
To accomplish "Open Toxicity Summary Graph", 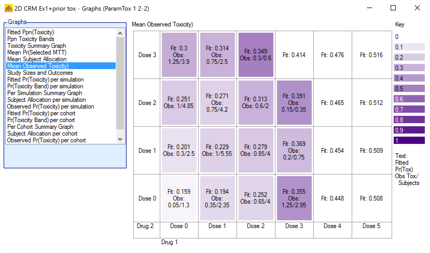I will (x=37, y=46).
